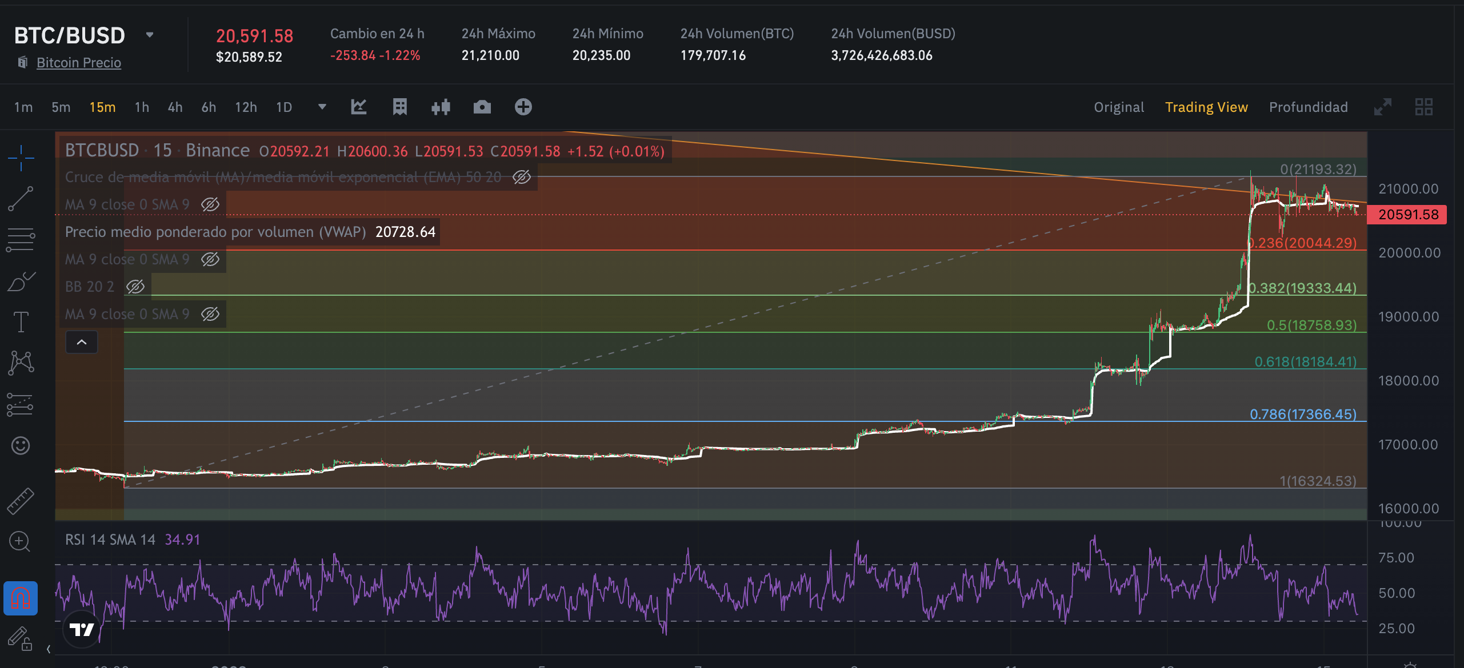Switch to the Original chart tab
The image size is (1464, 668).
(1118, 107)
